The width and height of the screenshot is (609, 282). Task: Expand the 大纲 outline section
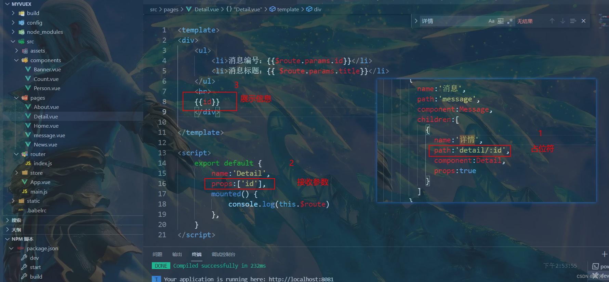16,230
